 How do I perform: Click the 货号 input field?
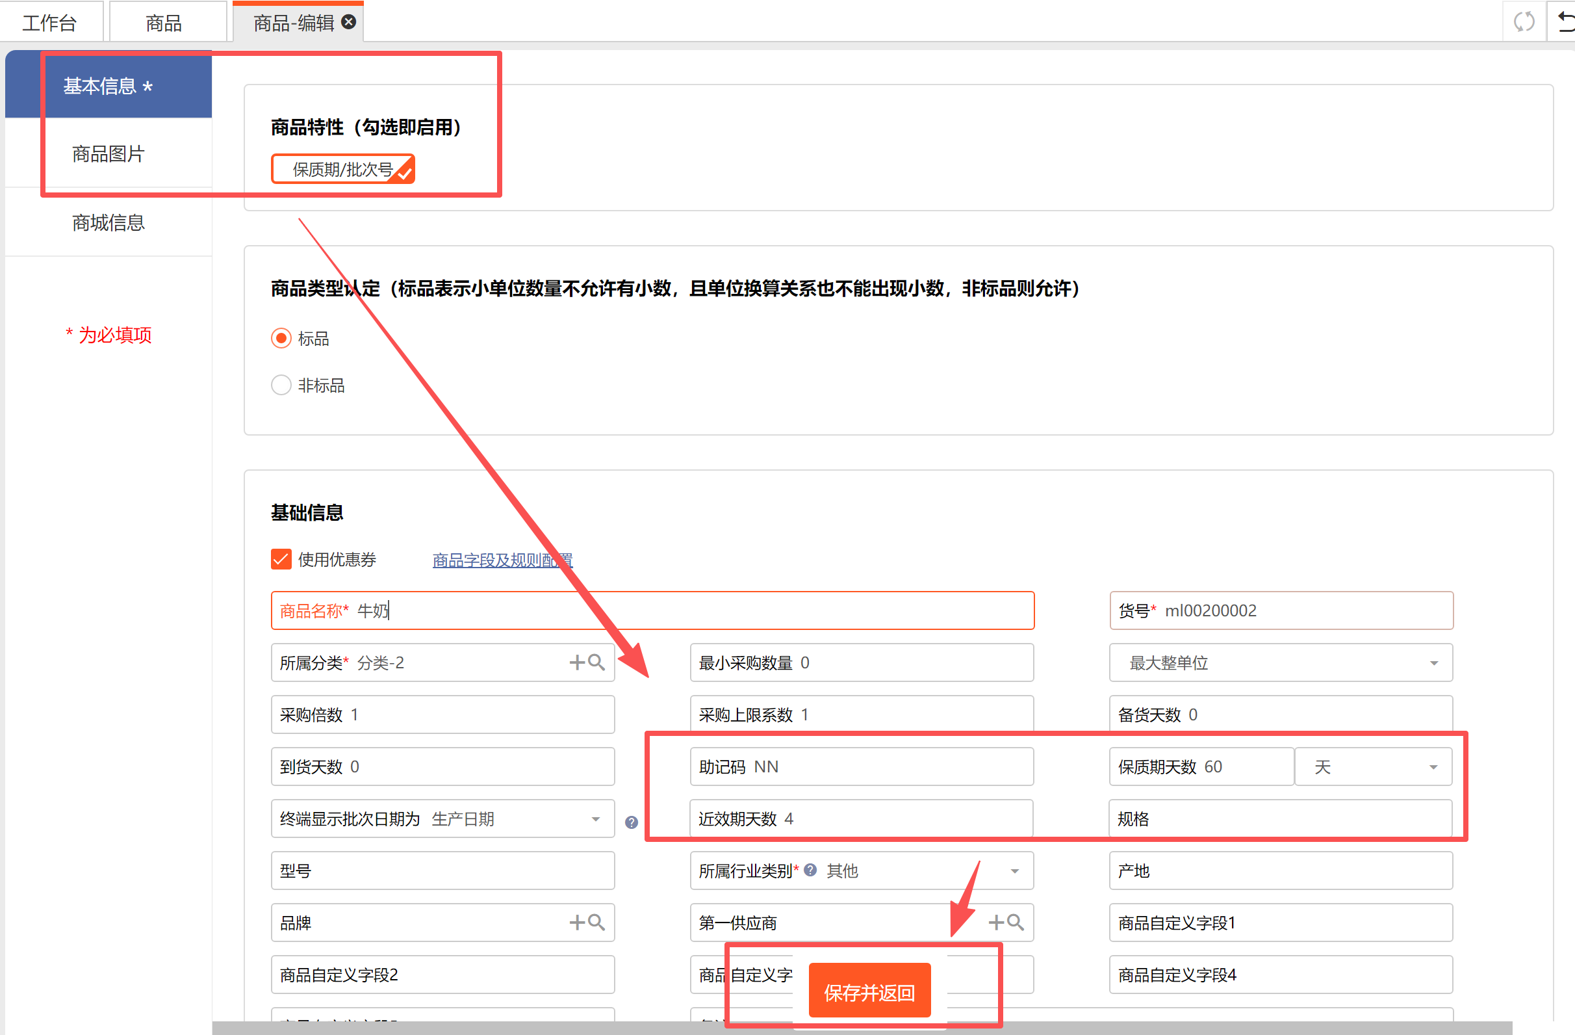point(1281,610)
